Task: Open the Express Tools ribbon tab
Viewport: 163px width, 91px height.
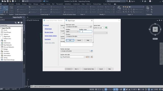Action: tap(107, 4)
